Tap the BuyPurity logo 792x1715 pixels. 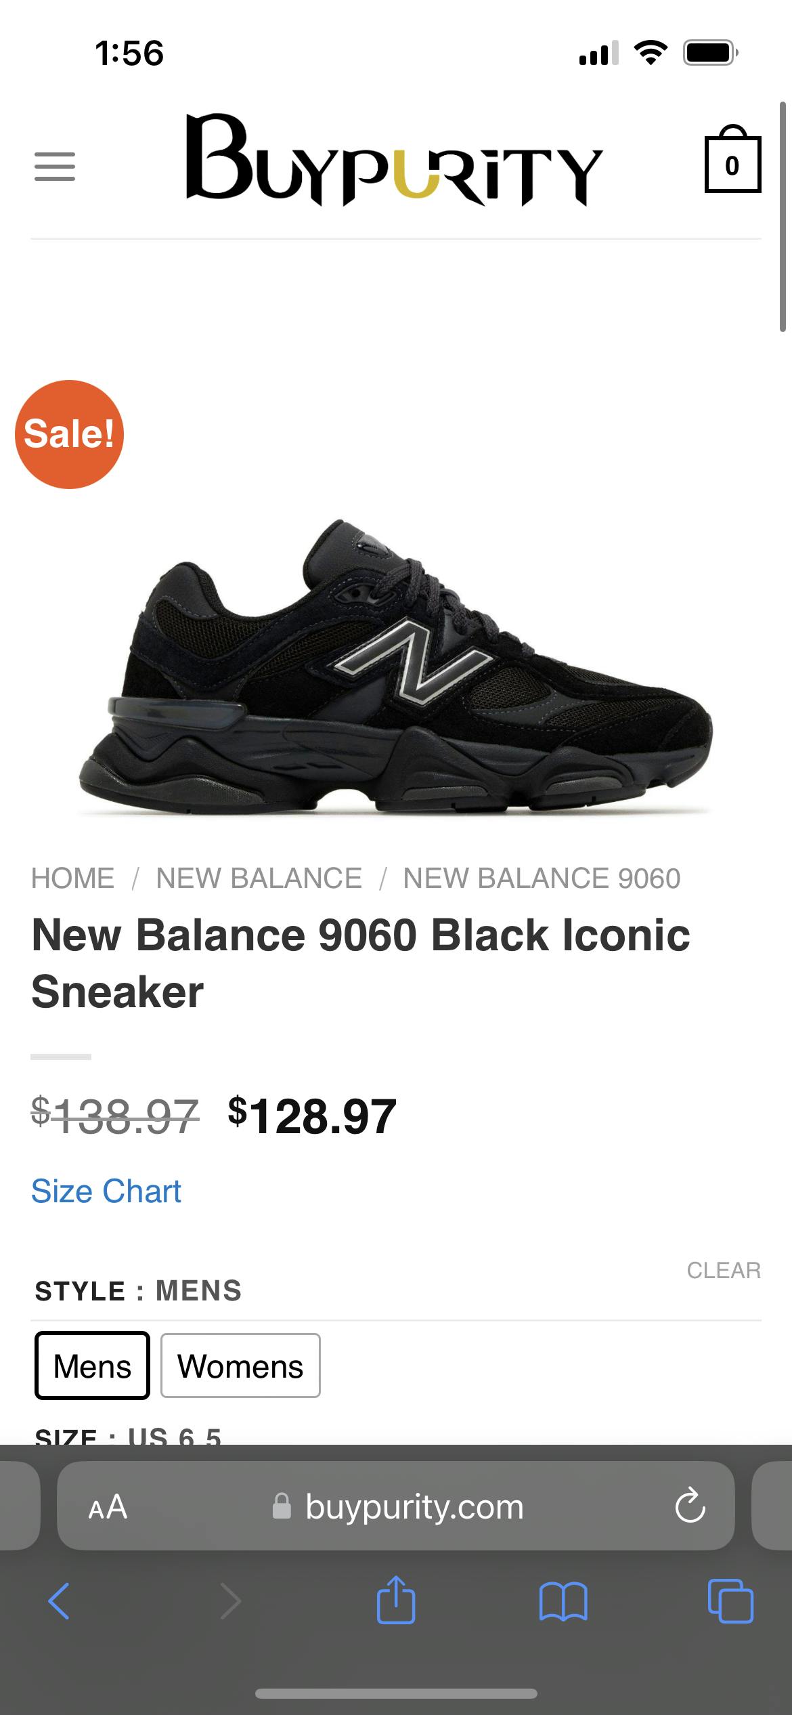393,161
